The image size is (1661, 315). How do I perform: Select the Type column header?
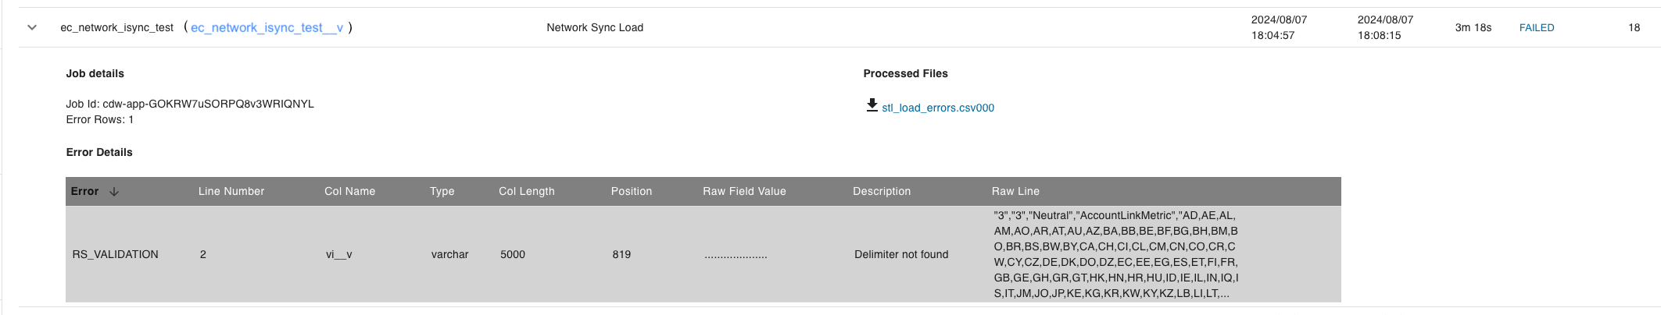click(442, 191)
